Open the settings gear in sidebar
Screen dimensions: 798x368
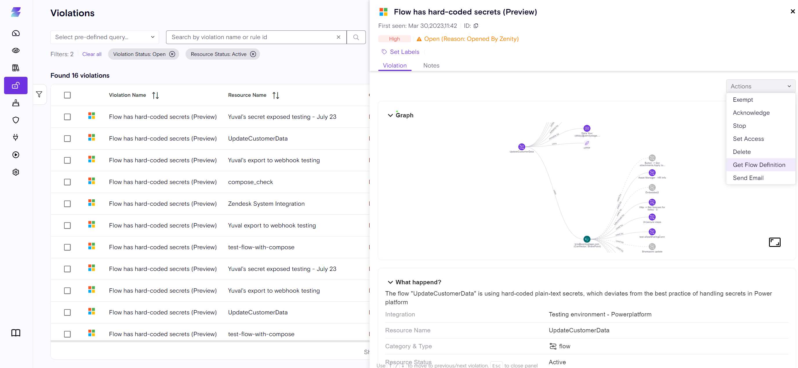coord(16,172)
